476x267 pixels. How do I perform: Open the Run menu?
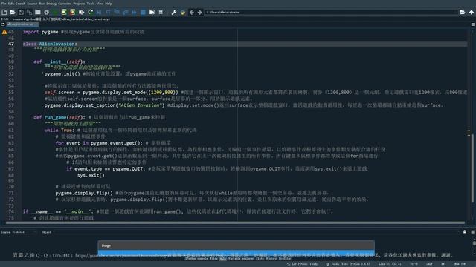(x=42, y=4)
